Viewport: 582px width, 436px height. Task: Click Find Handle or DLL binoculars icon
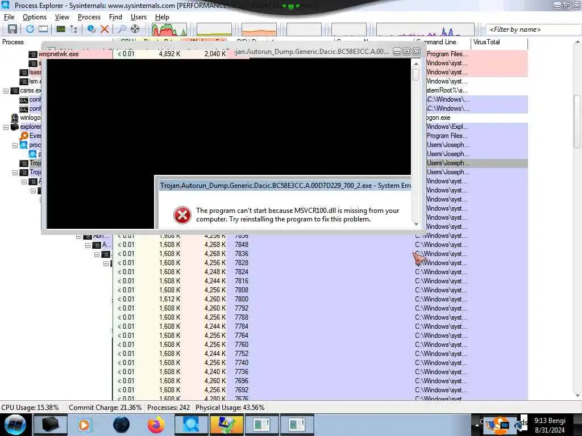(x=122, y=29)
